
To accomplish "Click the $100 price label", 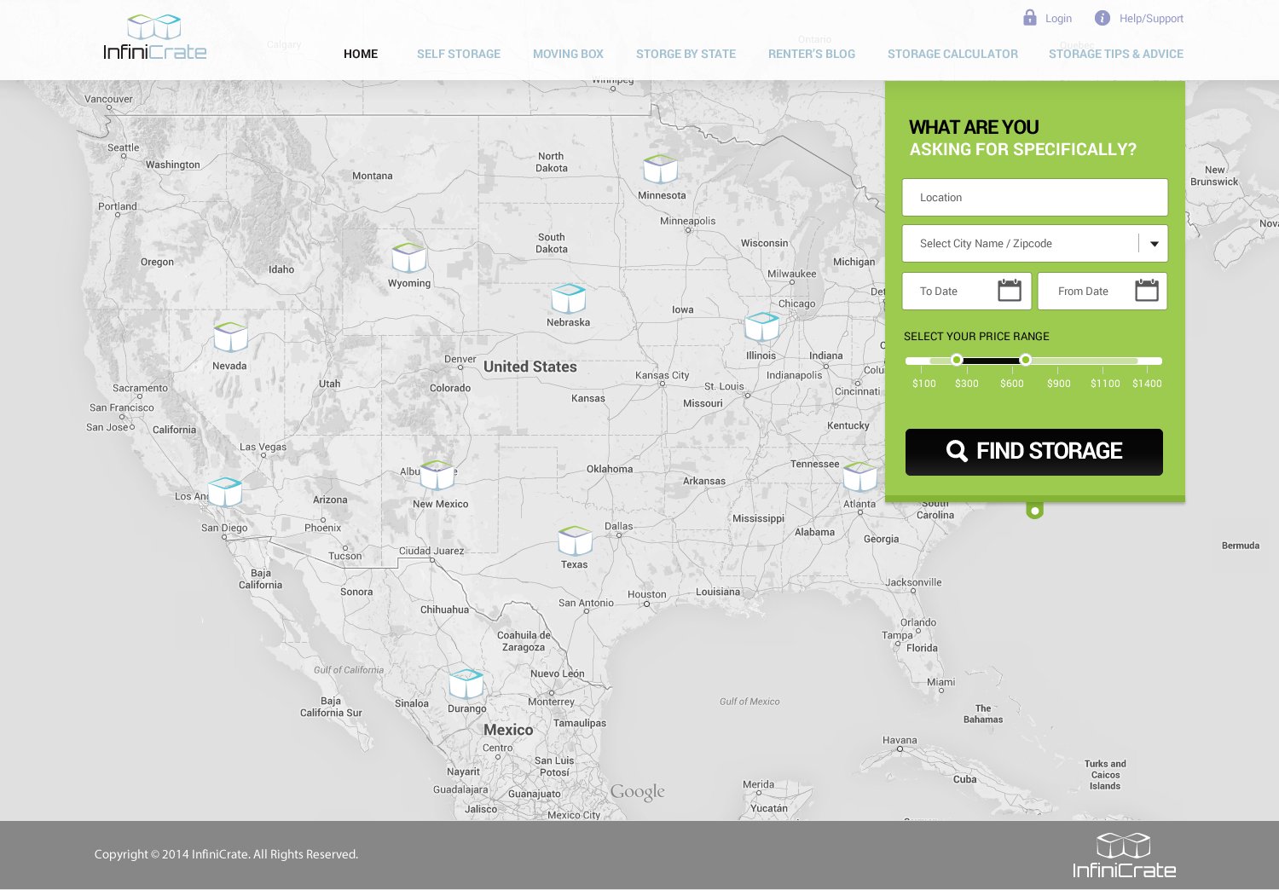I will tap(924, 384).
